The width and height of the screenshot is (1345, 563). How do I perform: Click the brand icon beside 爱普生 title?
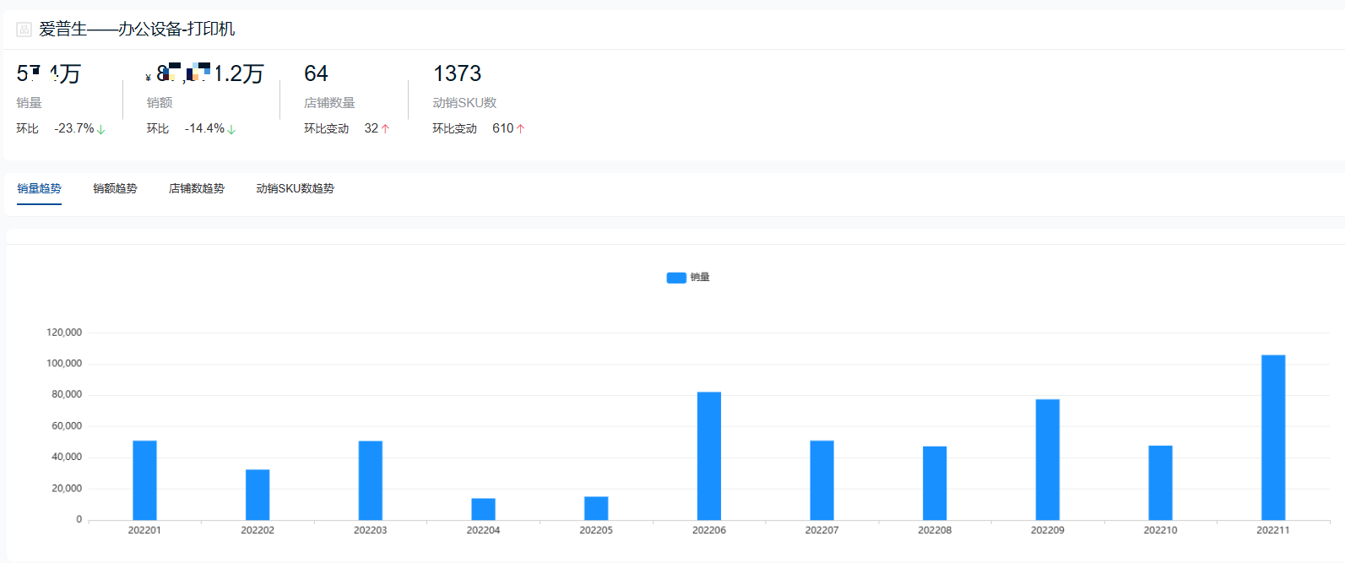[24, 30]
